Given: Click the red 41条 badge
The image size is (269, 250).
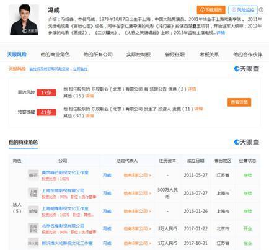Looking at the screenshot, I should point(46,112).
